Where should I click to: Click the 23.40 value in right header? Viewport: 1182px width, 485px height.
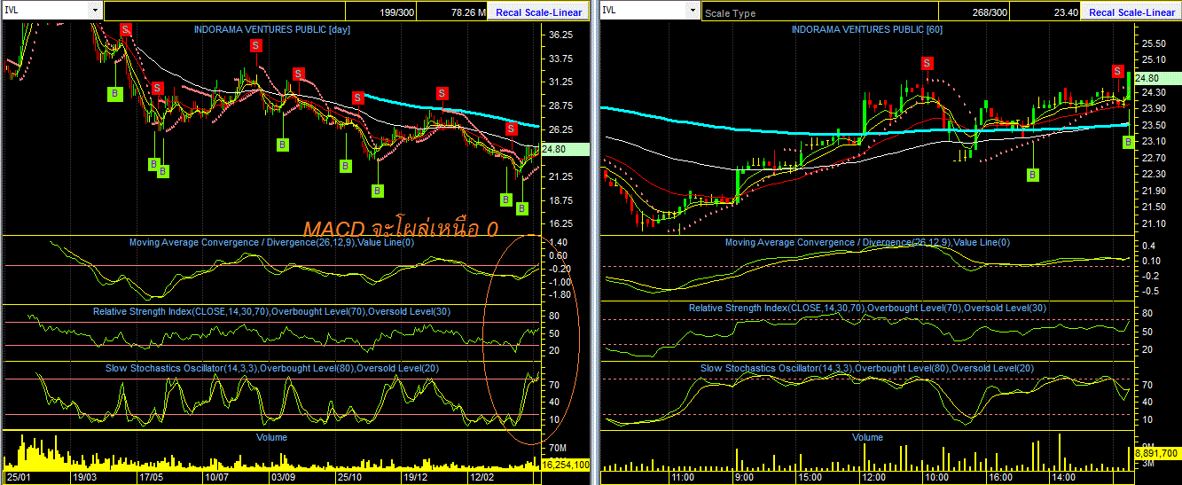(x=1065, y=12)
